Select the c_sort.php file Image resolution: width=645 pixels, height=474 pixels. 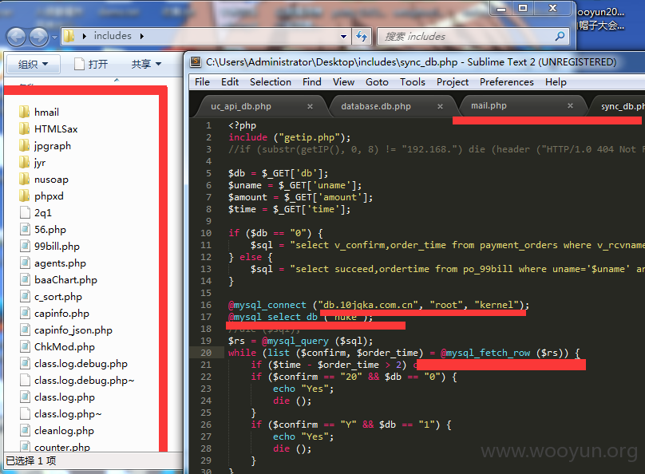coord(50,297)
